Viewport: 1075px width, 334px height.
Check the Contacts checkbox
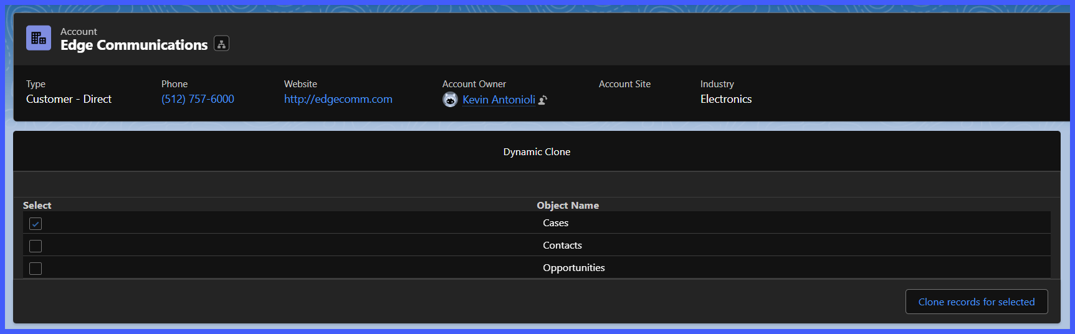pyautogui.click(x=36, y=246)
